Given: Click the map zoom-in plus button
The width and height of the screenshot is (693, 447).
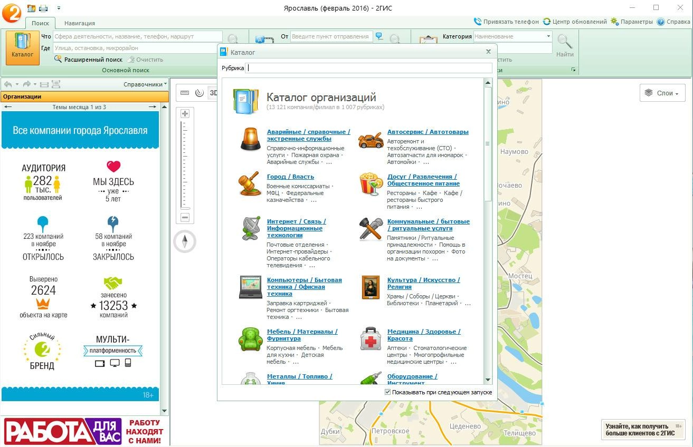Looking at the screenshot, I should (x=185, y=114).
